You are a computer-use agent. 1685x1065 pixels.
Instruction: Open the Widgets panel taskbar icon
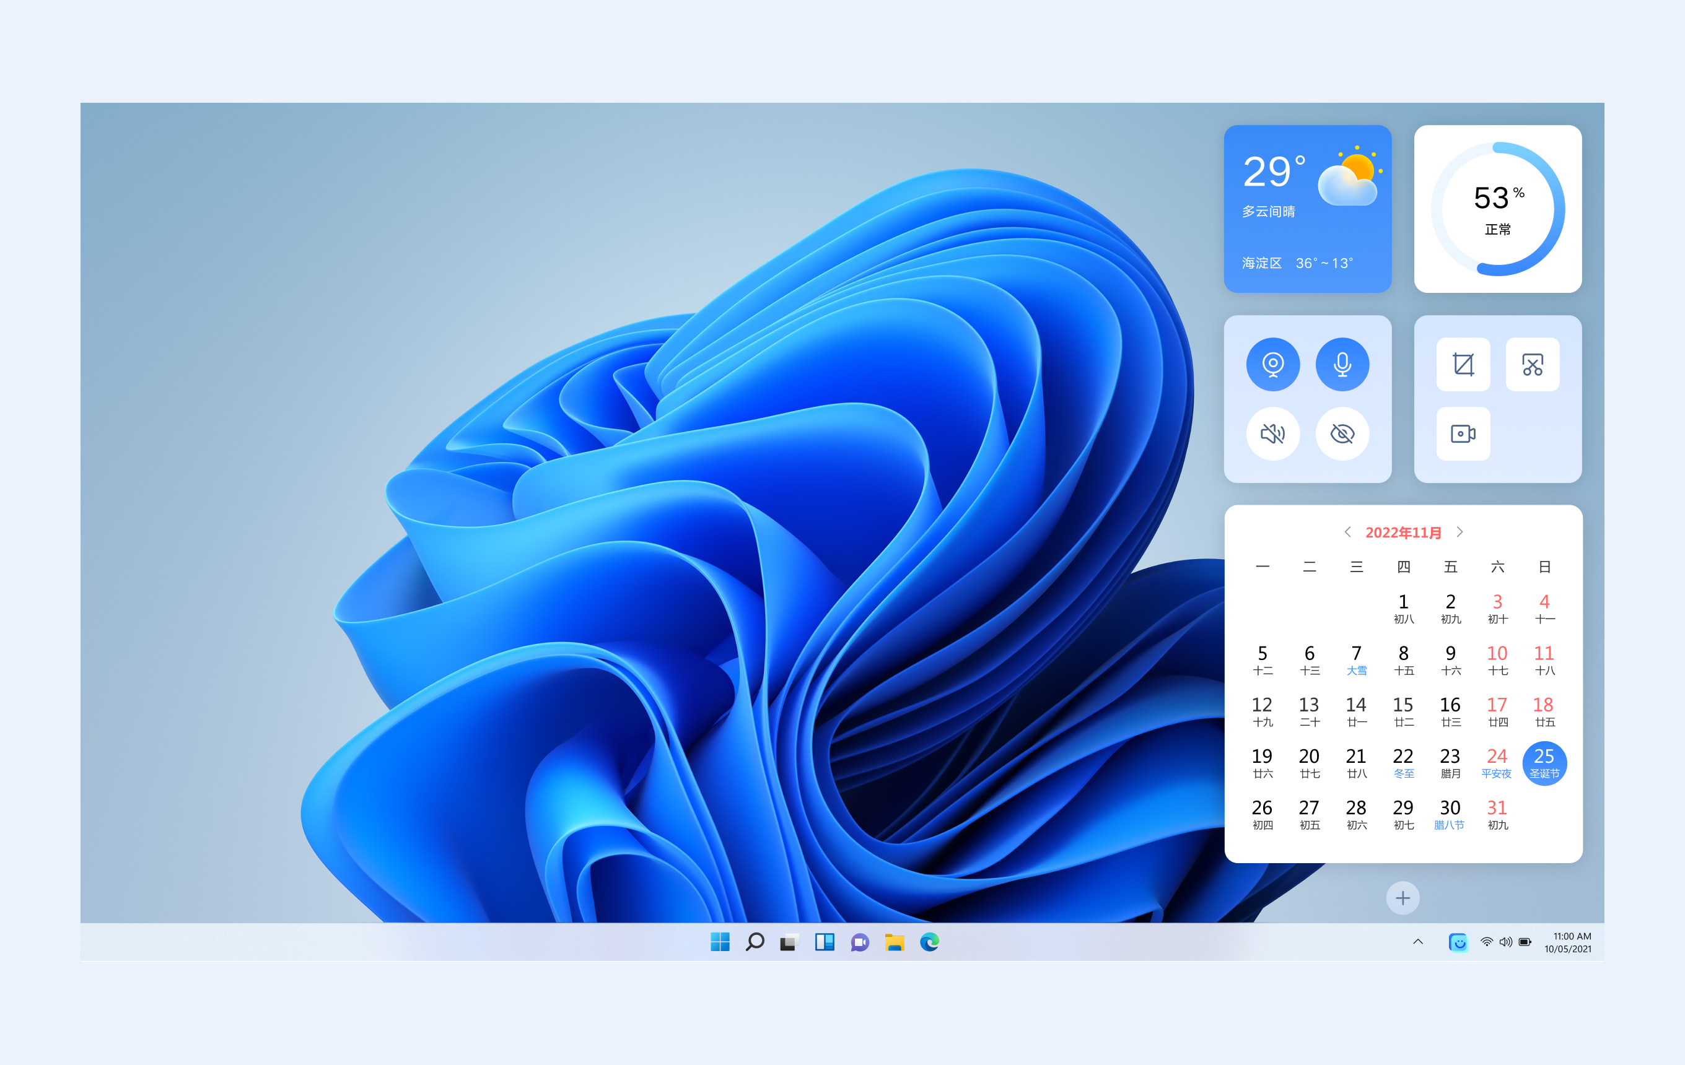tap(825, 942)
